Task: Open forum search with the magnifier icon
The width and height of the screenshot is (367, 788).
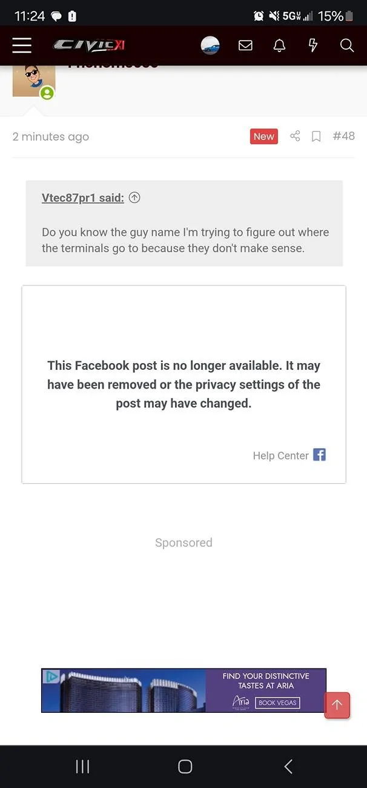Action: pyautogui.click(x=347, y=45)
